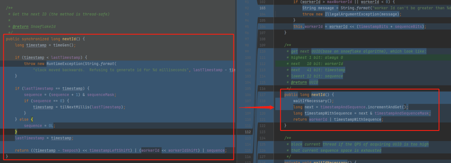Click the waitIfNecessary() call in nextId
The image size is (451, 163).
[314, 101]
